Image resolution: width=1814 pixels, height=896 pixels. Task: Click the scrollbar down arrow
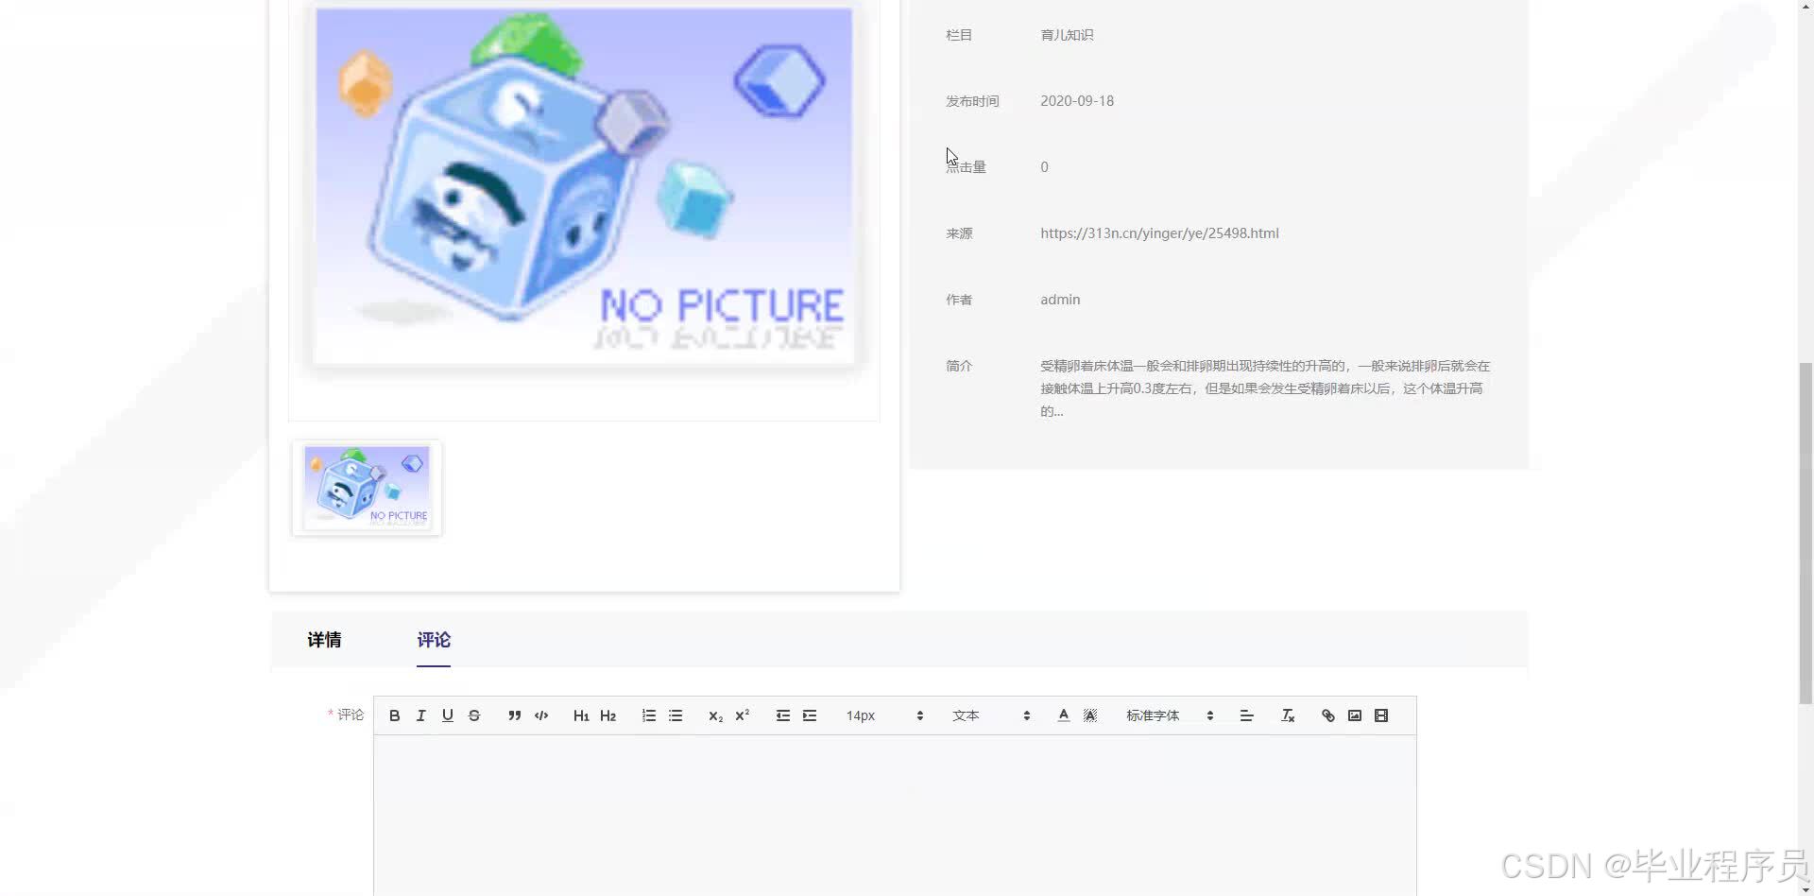1805,888
